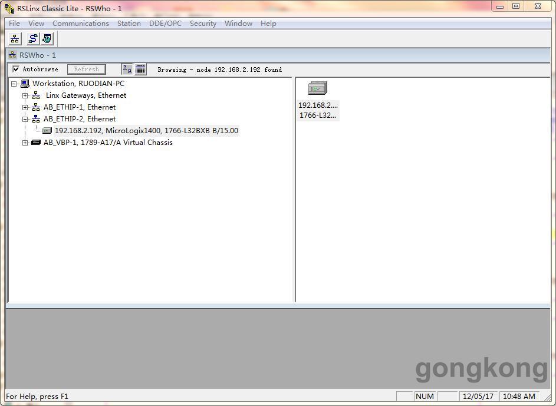556x406 pixels.
Task: Select '192.168.2.192, MicroLogix1400' tree row
Action: click(146, 131)
